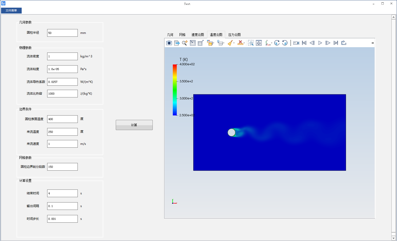Image resolution: width=397 pixels, height=241 pixels.
Task: Click the export animation icon
Action: (344, 43)
